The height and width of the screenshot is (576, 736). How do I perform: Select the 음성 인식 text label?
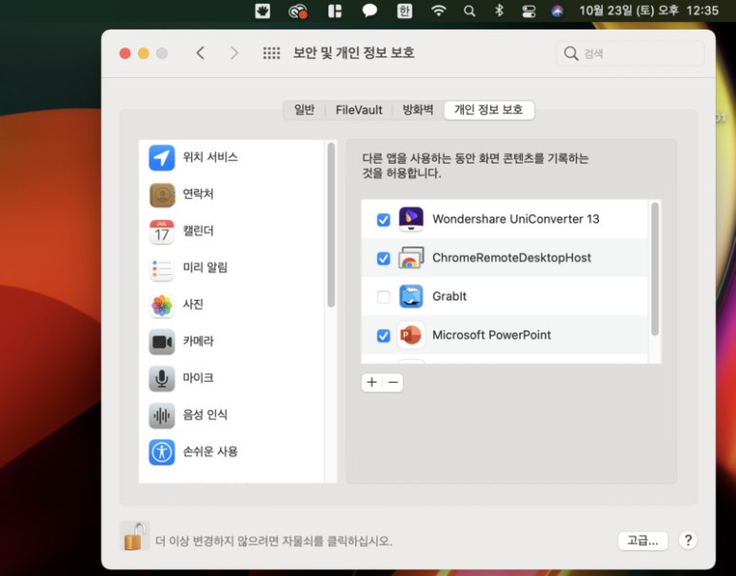tap(205, 414)
